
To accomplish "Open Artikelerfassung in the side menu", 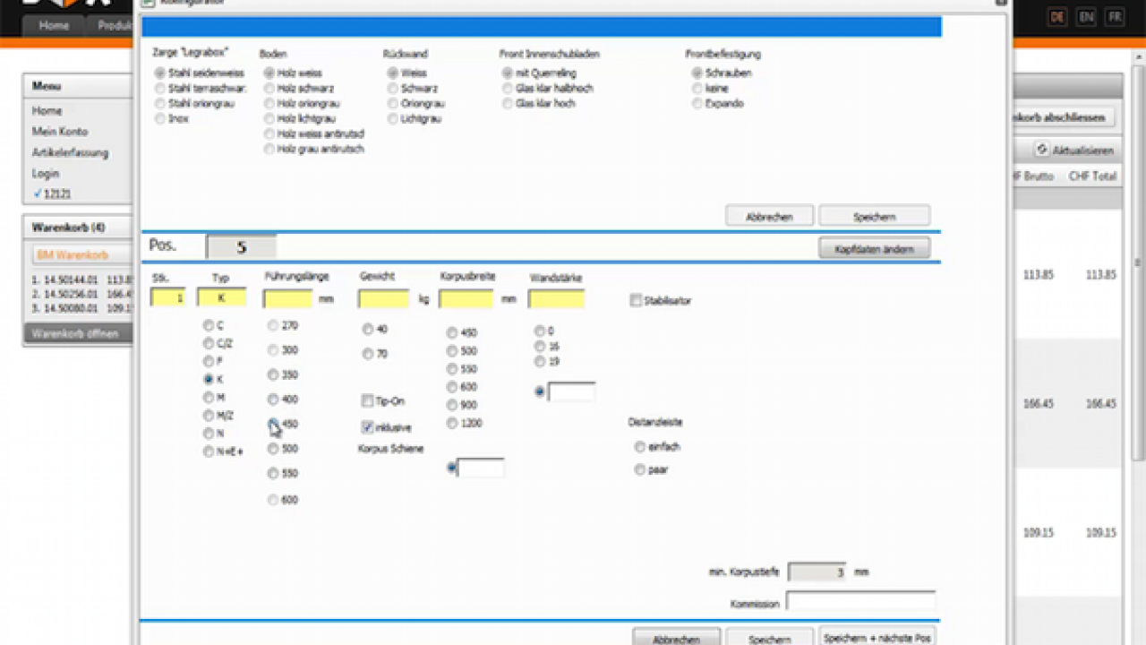I will pos(70,152).
